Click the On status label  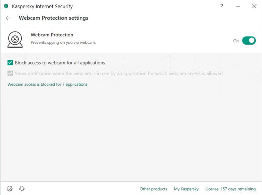(236, 41)
